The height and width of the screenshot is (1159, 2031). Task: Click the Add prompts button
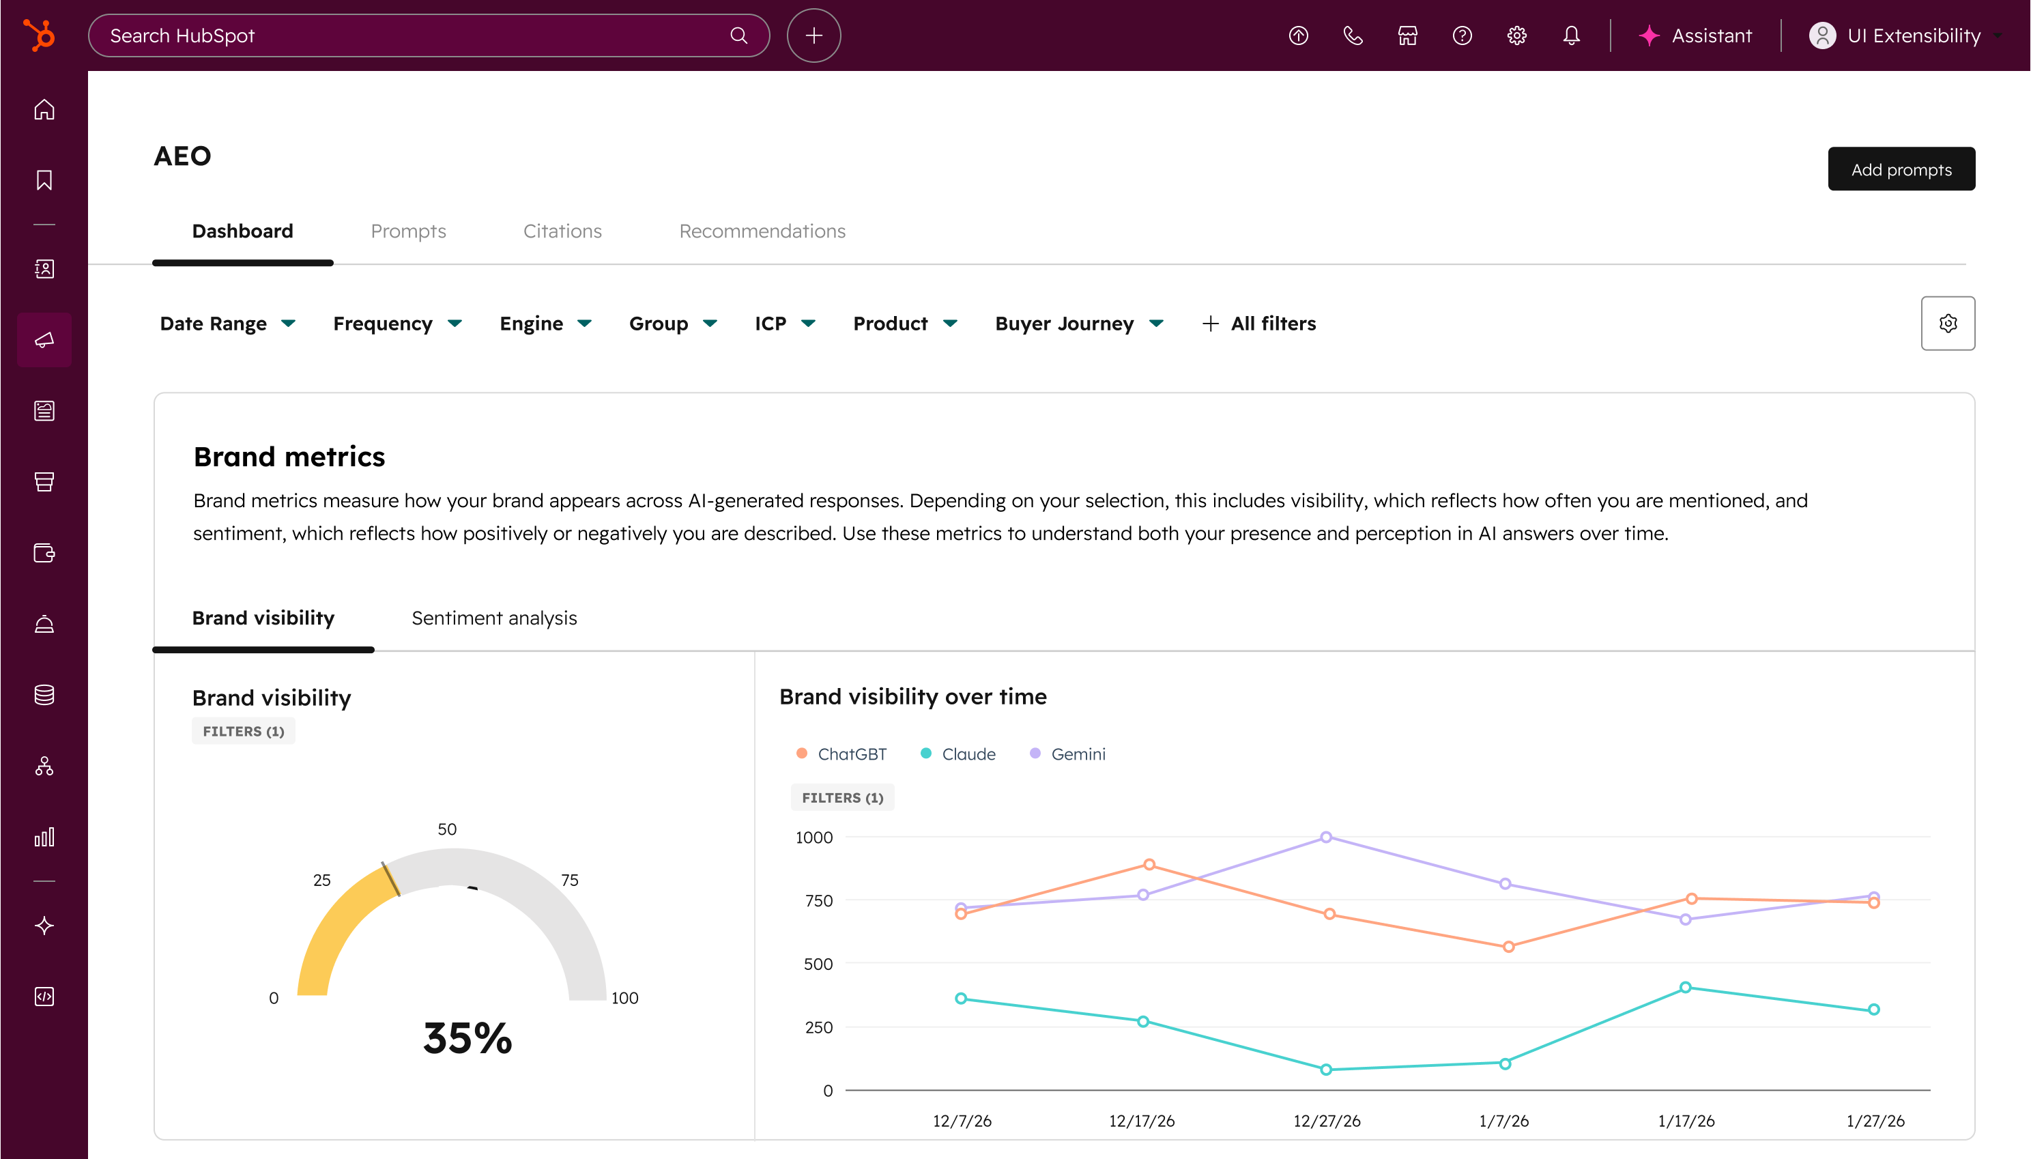tap(1901, 169)
